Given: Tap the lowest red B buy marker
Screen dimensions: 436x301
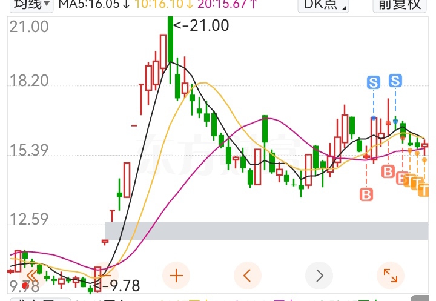Looking at the screenshot, I should click(366, 194).
